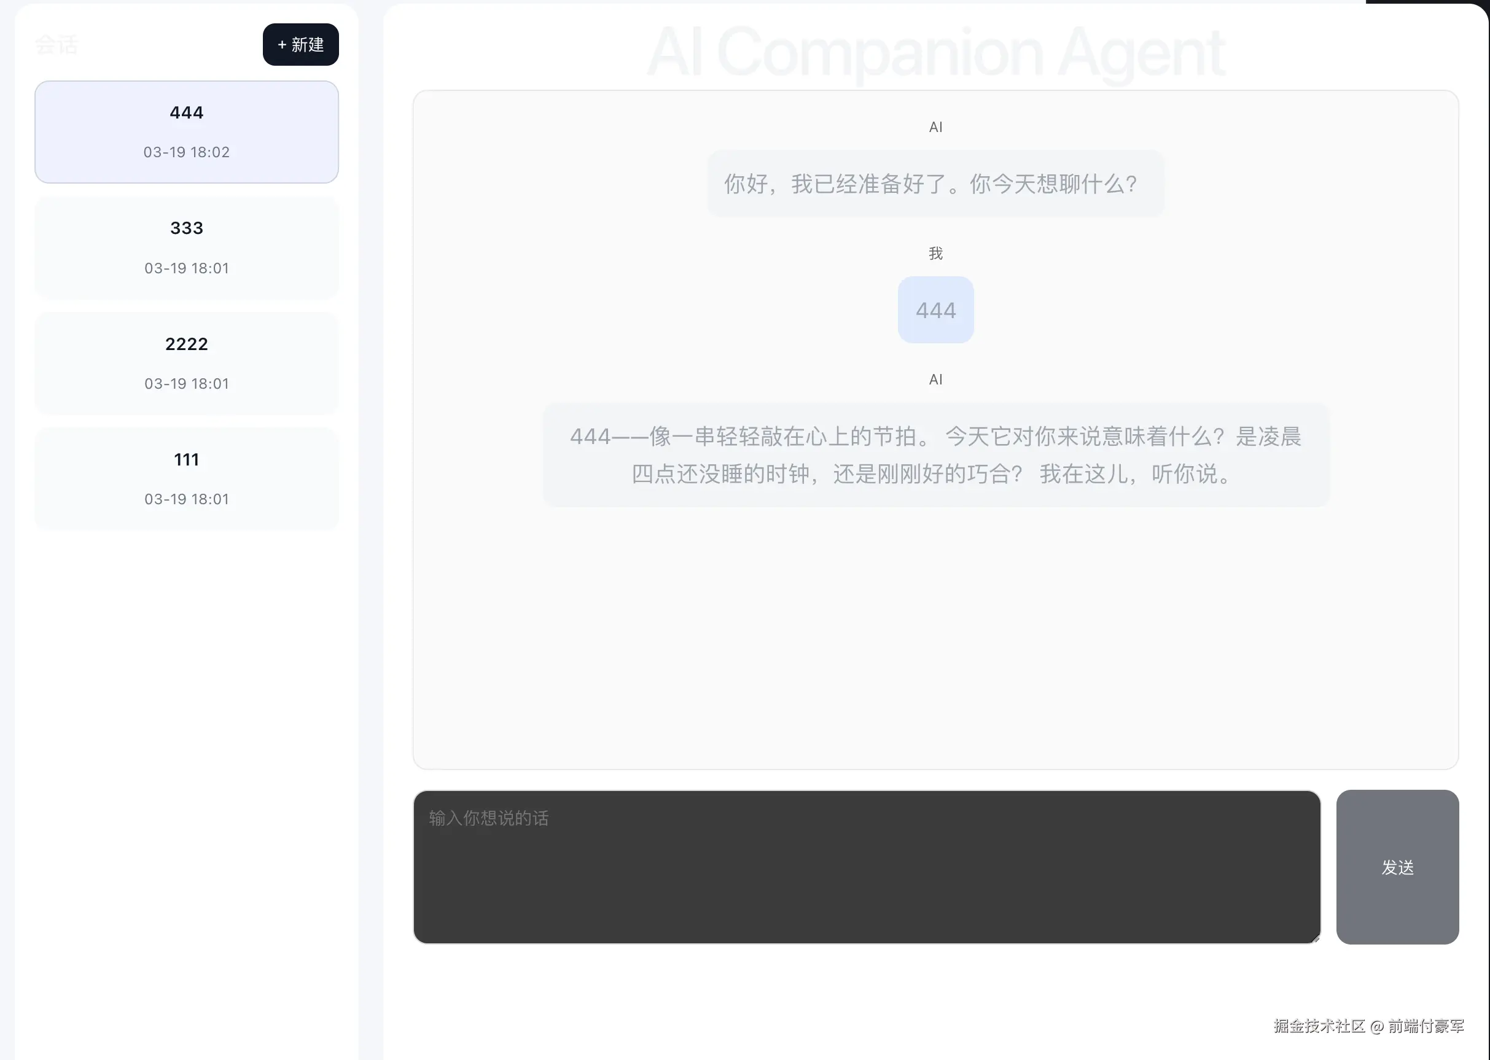Click empty area of chat message panel

(935, 640)
